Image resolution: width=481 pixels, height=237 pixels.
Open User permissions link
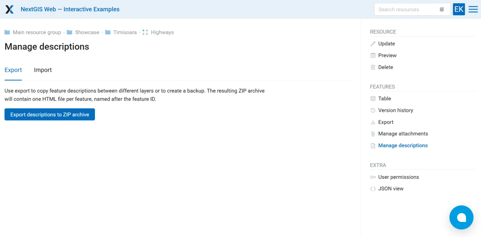point(398,177)
